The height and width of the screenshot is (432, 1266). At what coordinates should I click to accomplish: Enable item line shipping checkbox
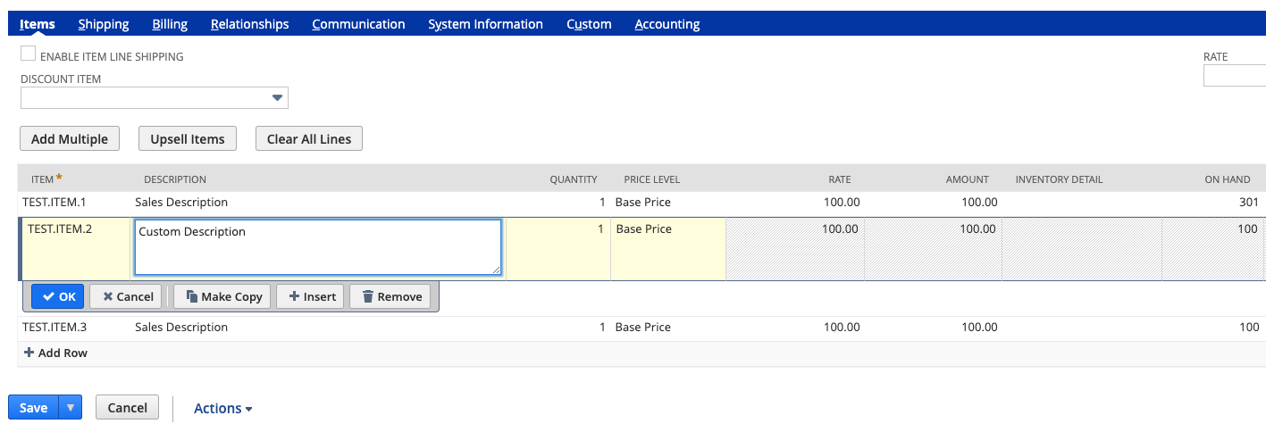[29, 54]
